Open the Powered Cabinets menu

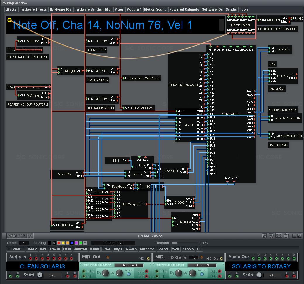pyautogui.click(x=184, y=9)
